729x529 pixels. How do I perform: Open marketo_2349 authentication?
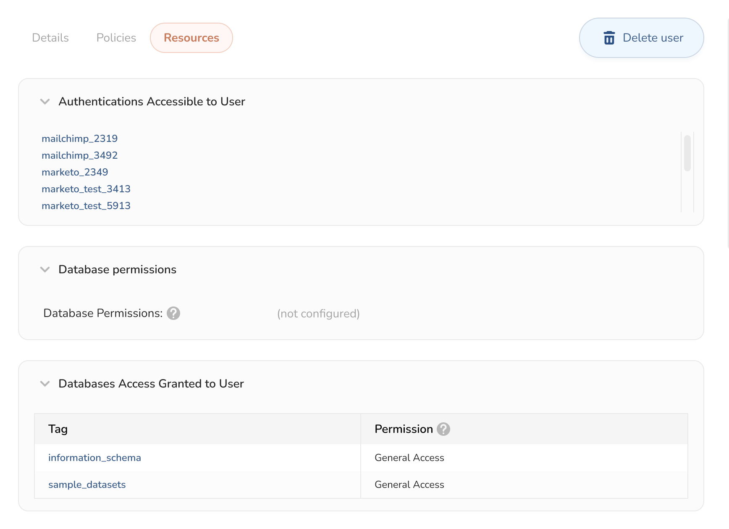(x=75, y=172)
